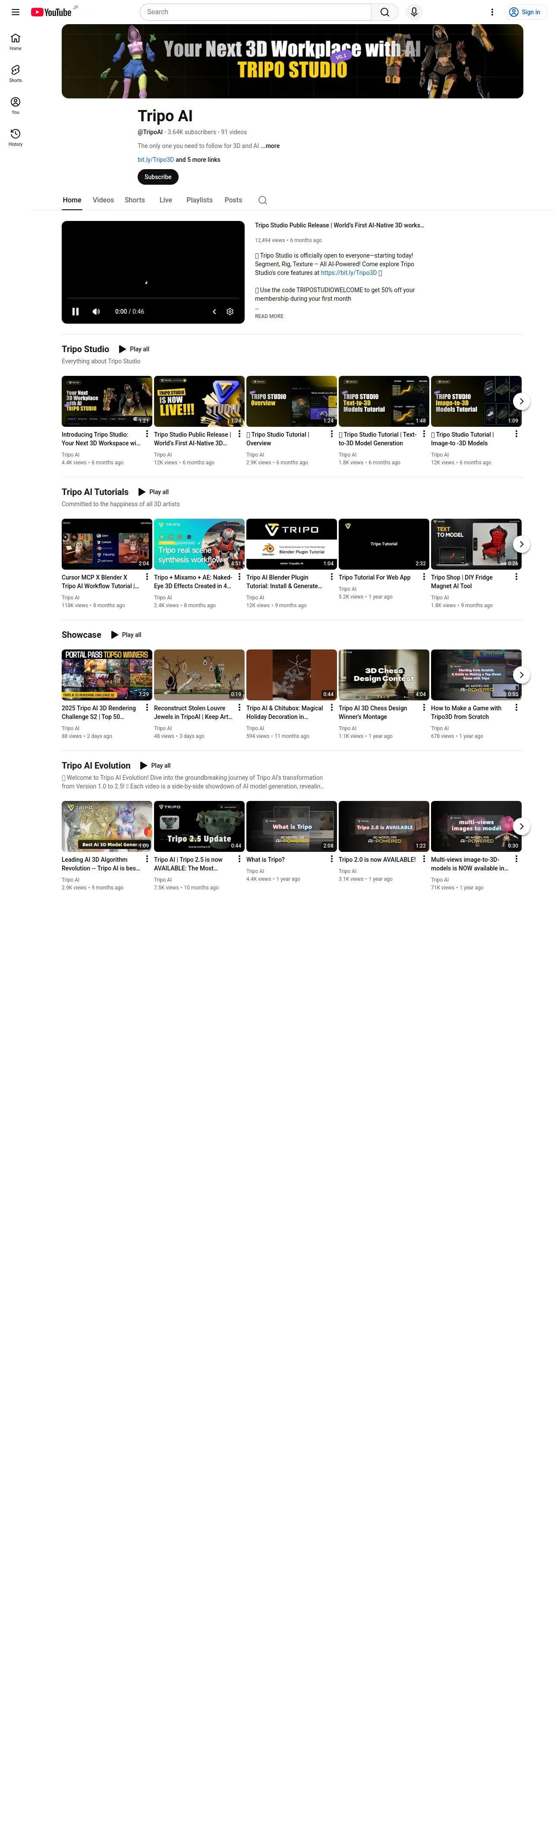The width and height of the screenshot is (554, 1828).
Task: Open options for Reconstruct Stolen Louvre video
Action: click(x=239, y=707)
